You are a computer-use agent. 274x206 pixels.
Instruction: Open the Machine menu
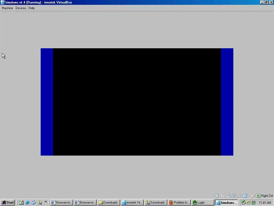7,8
